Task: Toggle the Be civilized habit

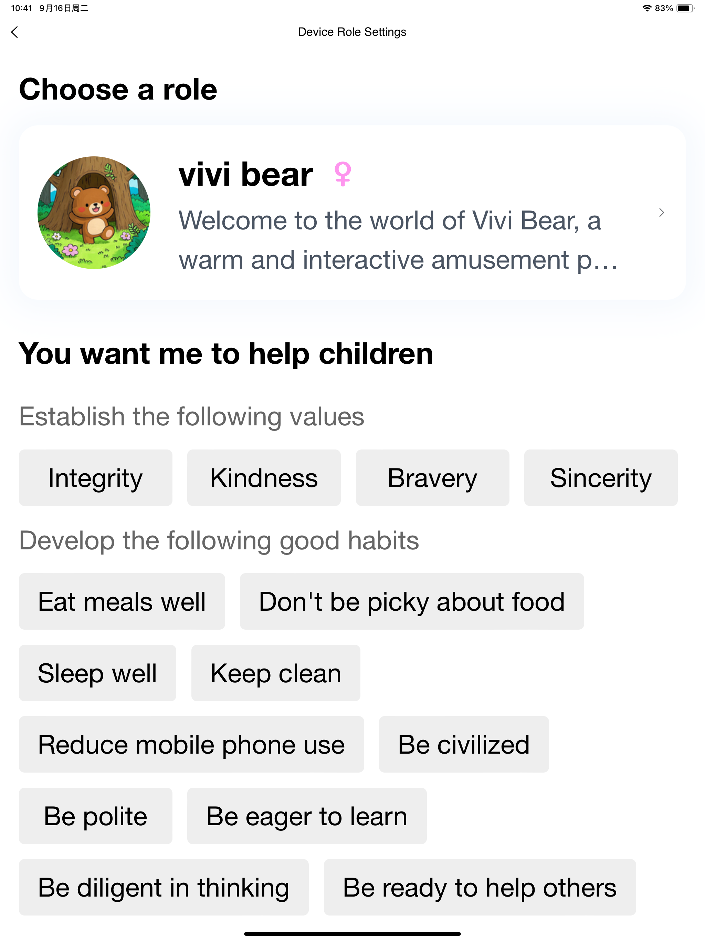Action: 464,744
